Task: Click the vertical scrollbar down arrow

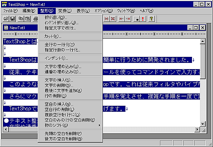Action: (203, 124)
